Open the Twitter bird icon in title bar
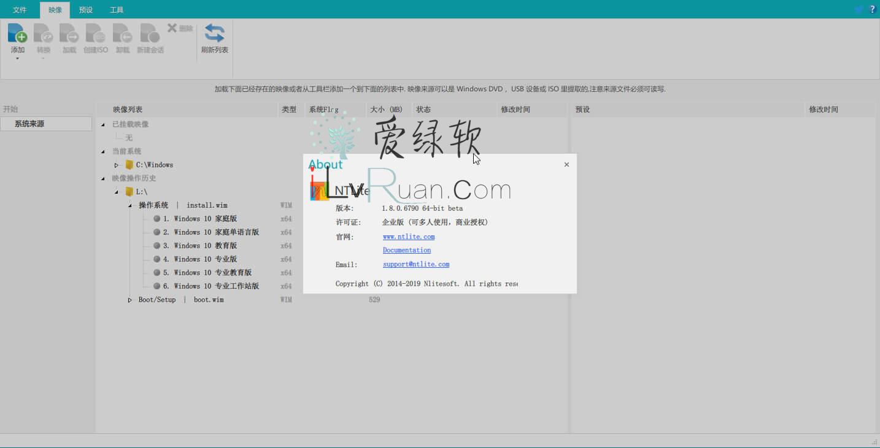 [859, 9]
